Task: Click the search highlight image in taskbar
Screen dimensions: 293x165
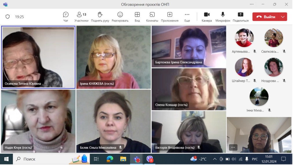Action: click(80, 159)
